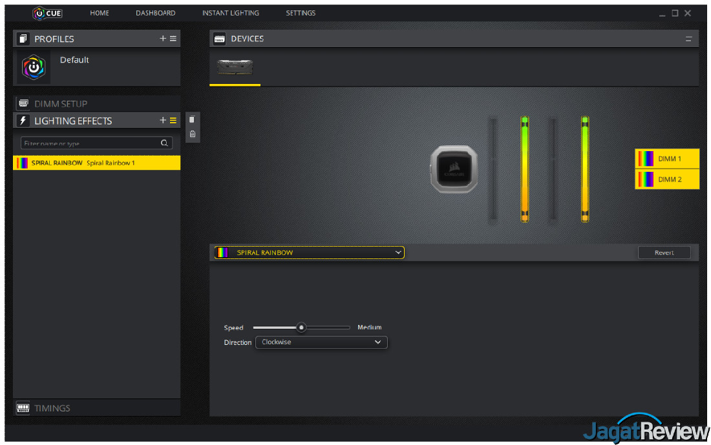The width and height of the screenshot is (711, 445).
Task: Select the RAM device thumbnail
Action: pyautogui.click(x=235, y=67)
